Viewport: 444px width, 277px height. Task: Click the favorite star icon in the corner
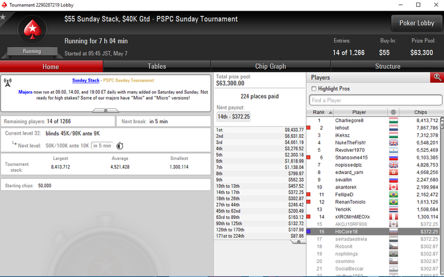(x=3, y=17)
